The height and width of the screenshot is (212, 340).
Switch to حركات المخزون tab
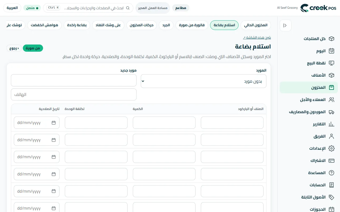point(142,25)
